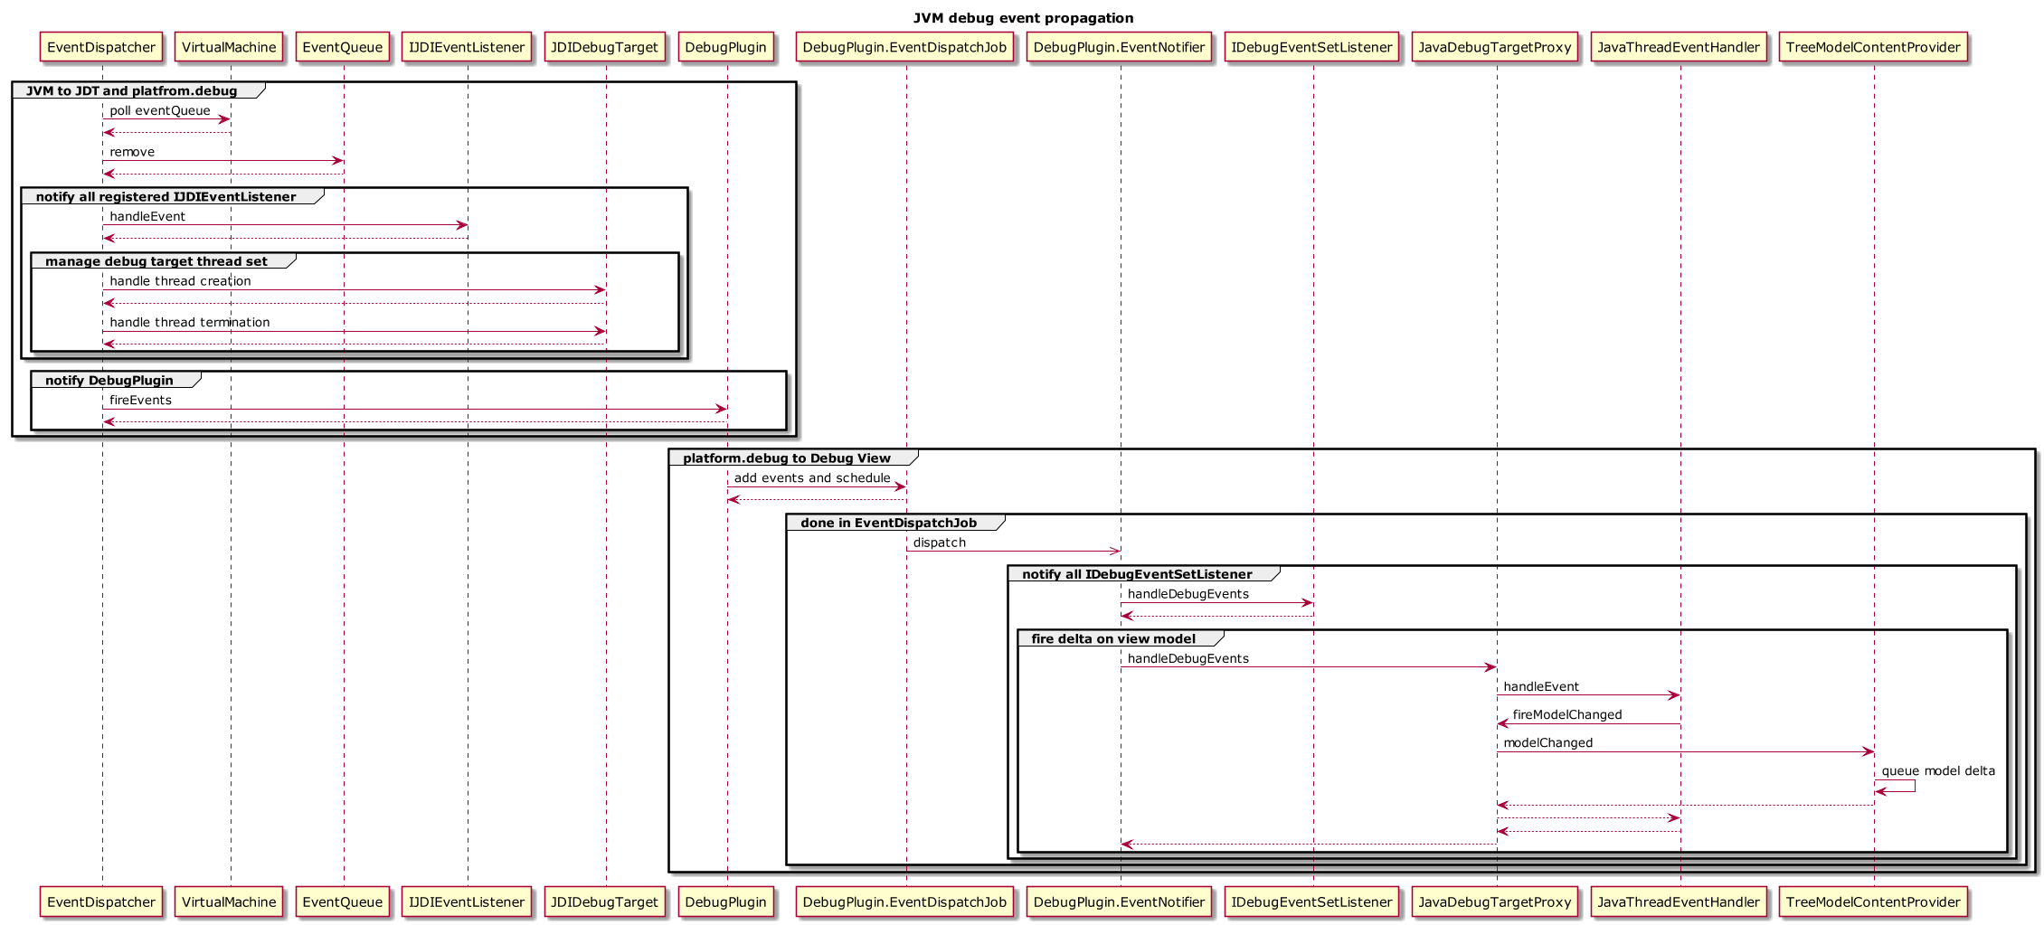Select the top VirtualMachine participant box

[229, 47]
